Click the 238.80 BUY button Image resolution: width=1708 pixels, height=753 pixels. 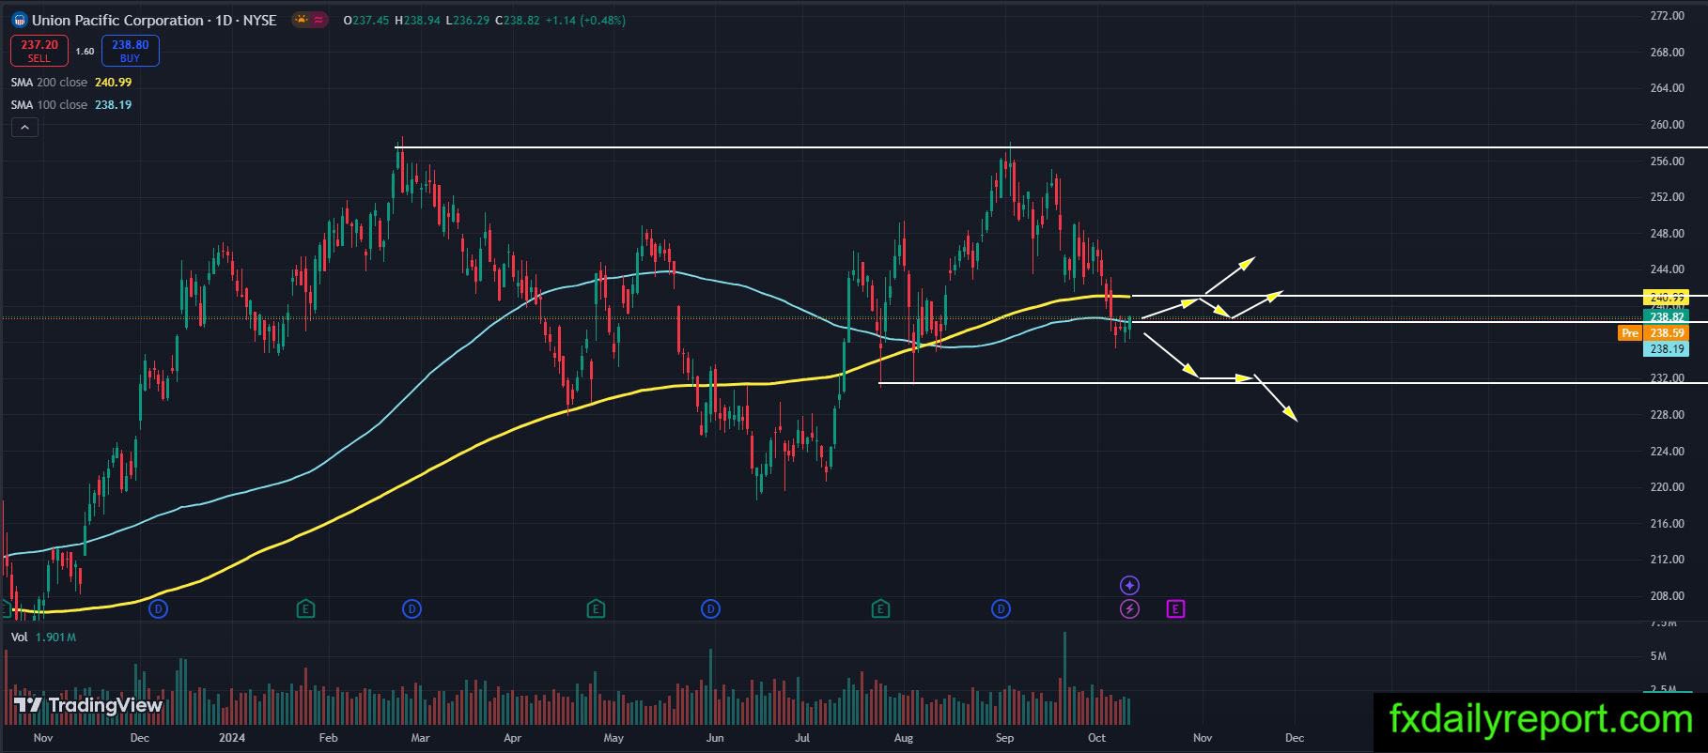[x=131, y=51]
